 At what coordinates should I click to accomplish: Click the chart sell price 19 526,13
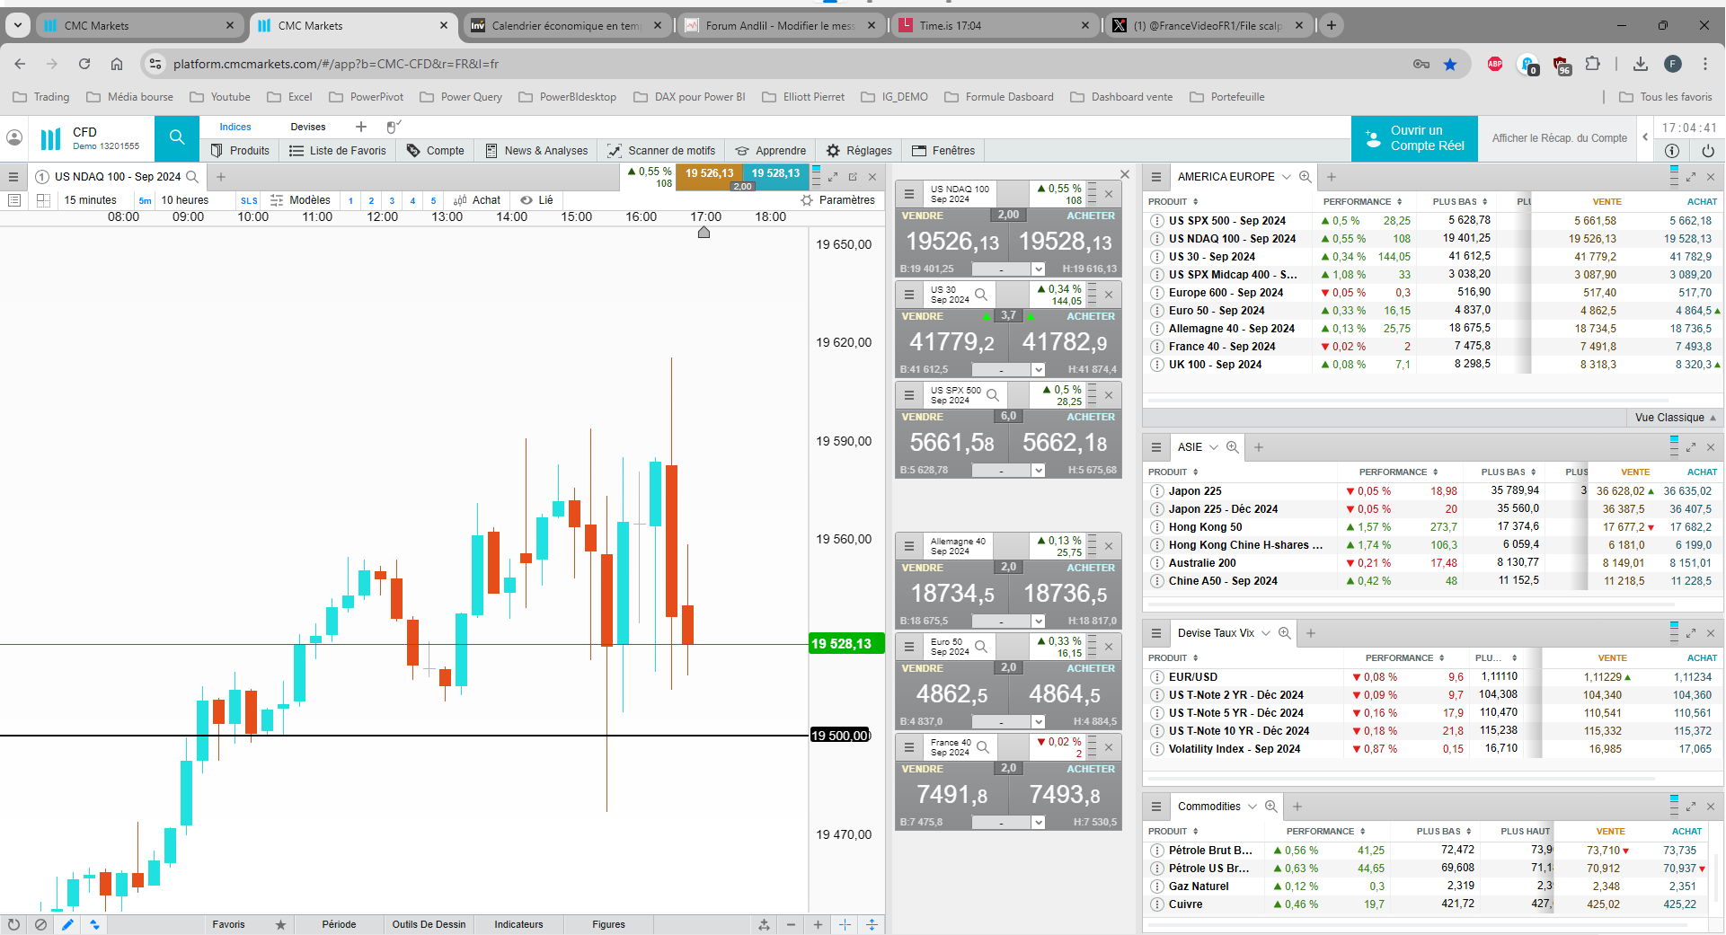710,173
